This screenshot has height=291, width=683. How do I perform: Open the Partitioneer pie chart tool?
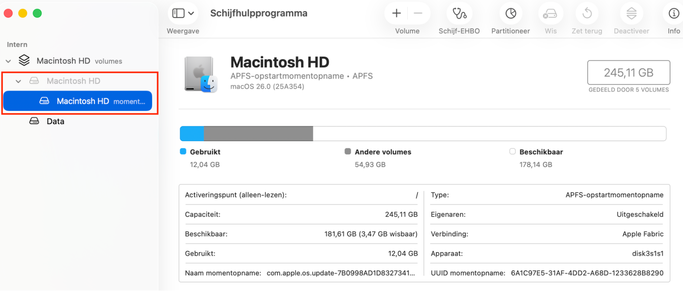[x=511, y=13]
